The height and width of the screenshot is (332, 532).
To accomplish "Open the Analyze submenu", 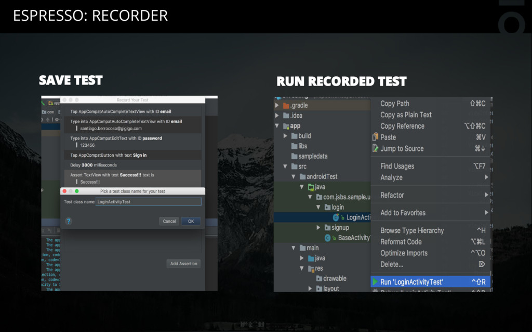I will tap(431, 177).
